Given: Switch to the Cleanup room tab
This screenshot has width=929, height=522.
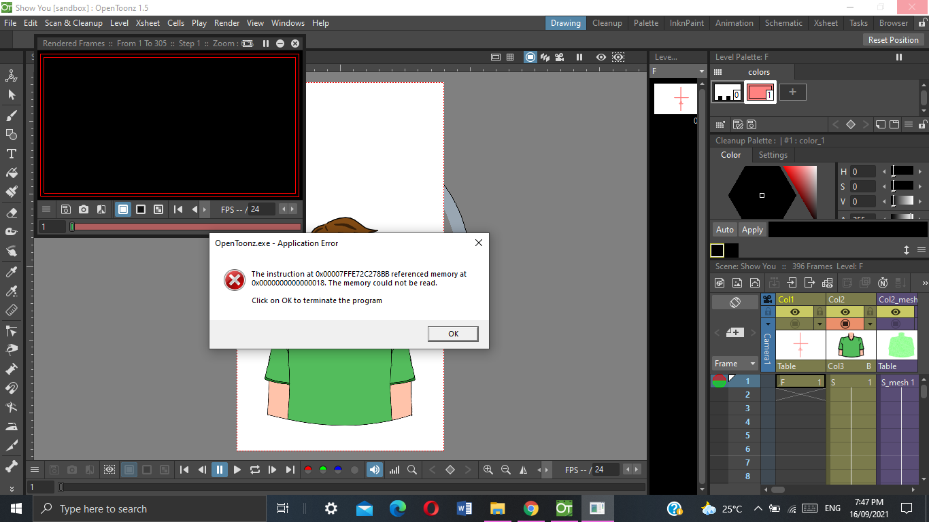Looking at the screenshot, I should click(607, 22).
